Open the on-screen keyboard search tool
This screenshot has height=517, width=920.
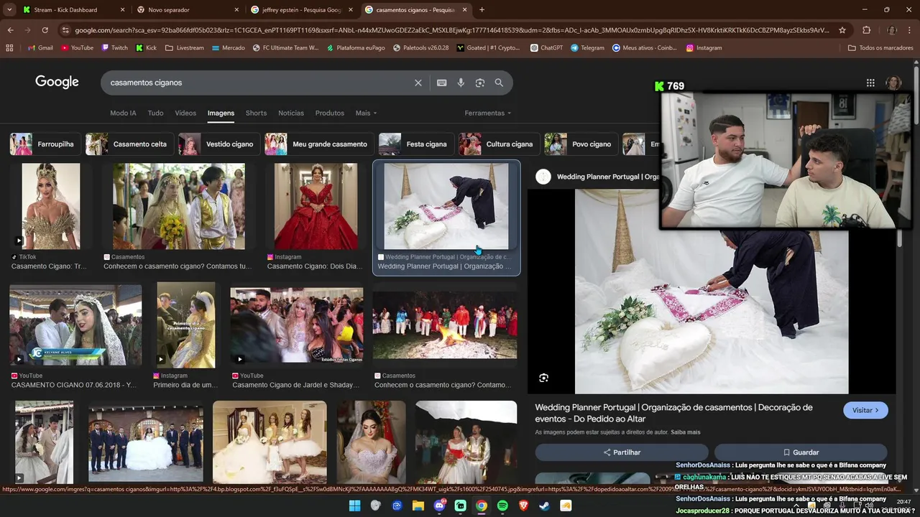pyautogui.click(x=442, y=83)
